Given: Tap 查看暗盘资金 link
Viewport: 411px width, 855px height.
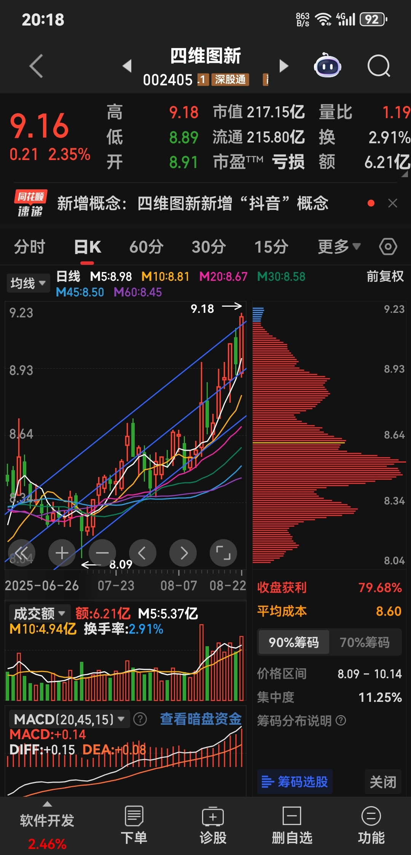Looking at the screenshot, I should pos(201,719).
